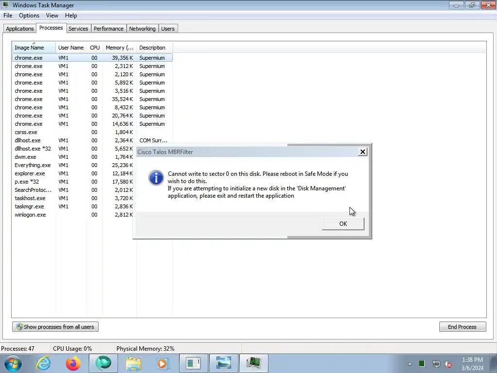Image resolution: width=497 pixels, height=373 pixels.
Task: Select chrome.exe row using 39,356 K
Action: pyautogui.click(x=92, y=58)
